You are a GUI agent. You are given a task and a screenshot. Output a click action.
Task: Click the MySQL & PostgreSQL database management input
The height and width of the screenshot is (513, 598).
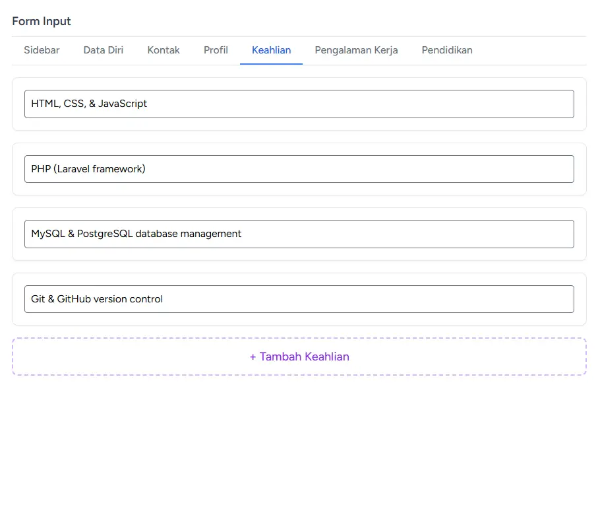(299, 234)
